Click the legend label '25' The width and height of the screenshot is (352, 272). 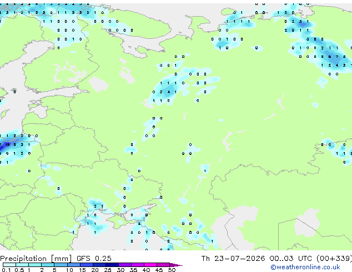(108, 270)
